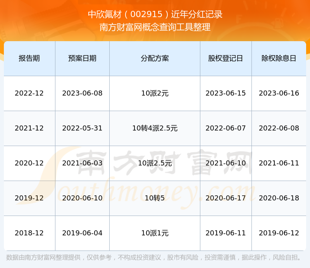
Task: Select the report period cell 2022-12
Action: coord(29,93)
